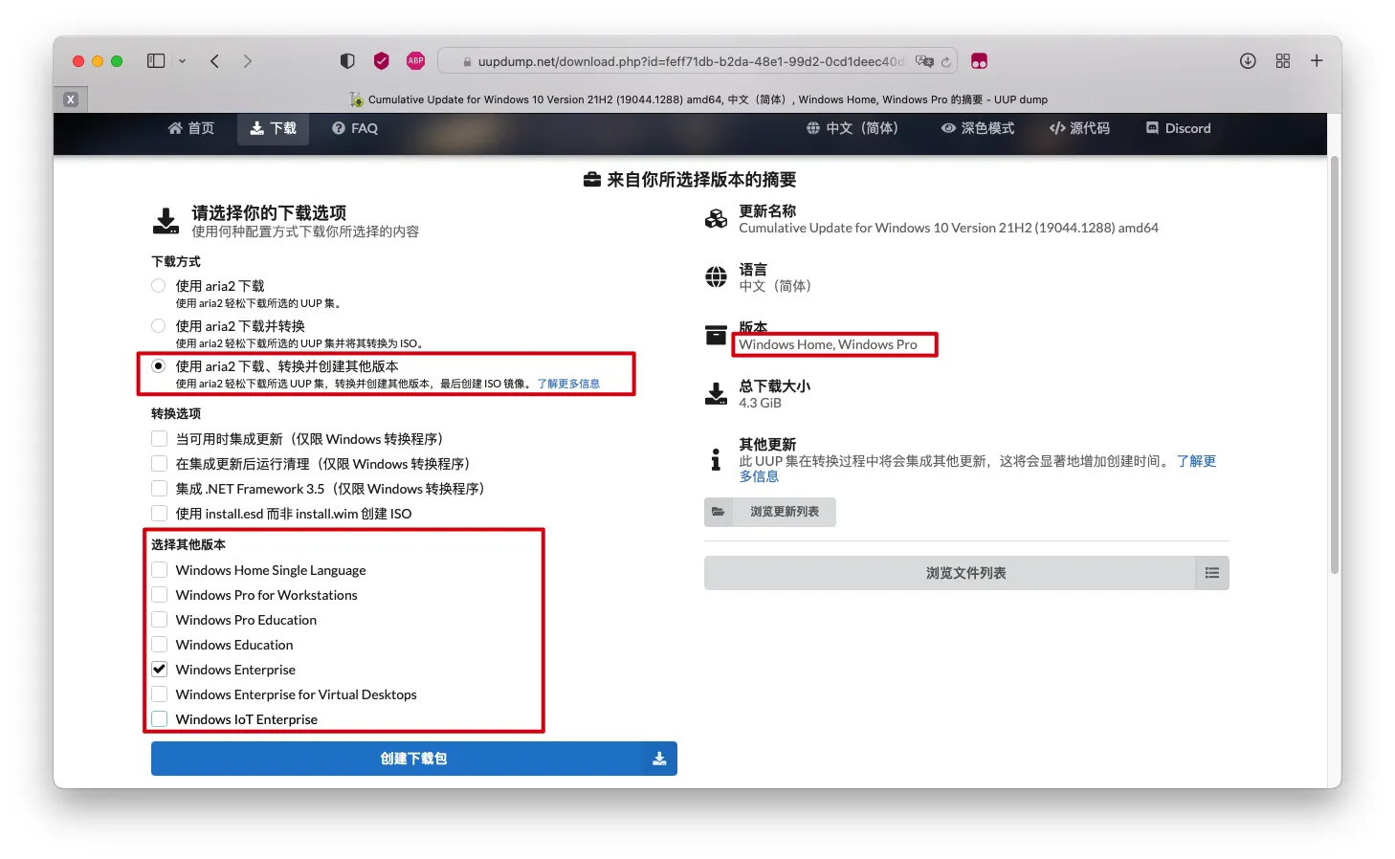Check Windows Pro for Workstations

click(x=160, y=594)
